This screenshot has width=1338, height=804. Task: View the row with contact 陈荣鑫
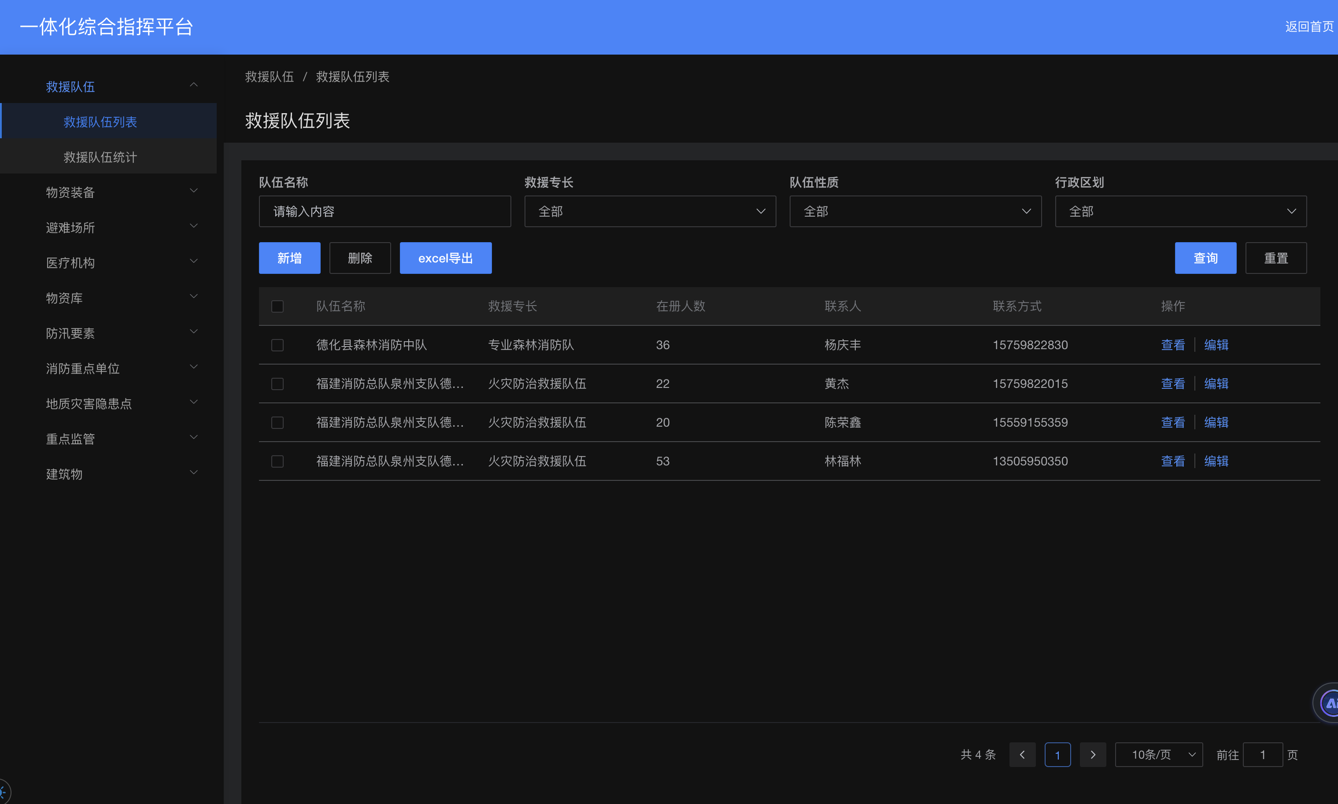click(1173, 423)
